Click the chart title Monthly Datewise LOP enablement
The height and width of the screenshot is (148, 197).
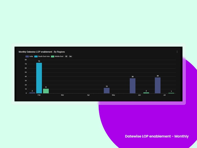tap(42, 52)
